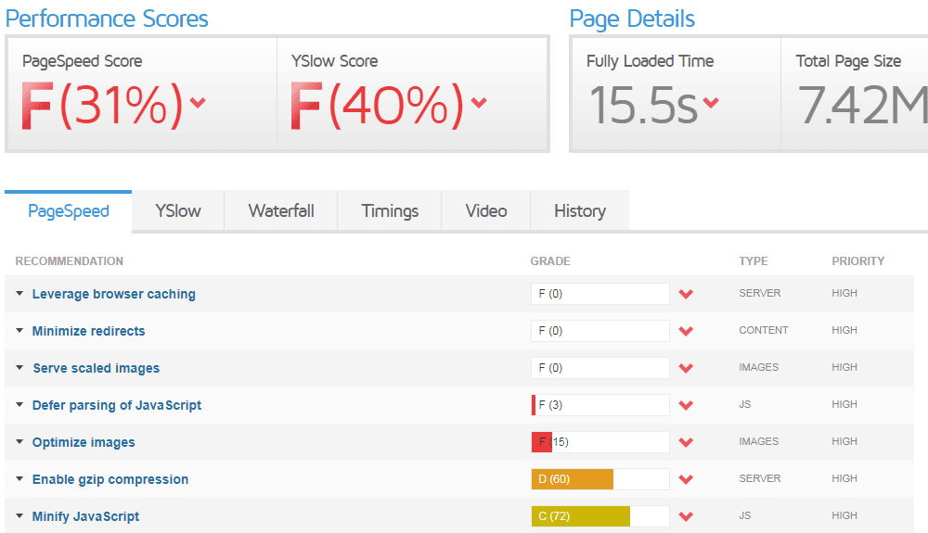This screenshot has height=533, width=928.
Task: Click red chevron beside Serve scaled images grade
Action: (687, 368)
